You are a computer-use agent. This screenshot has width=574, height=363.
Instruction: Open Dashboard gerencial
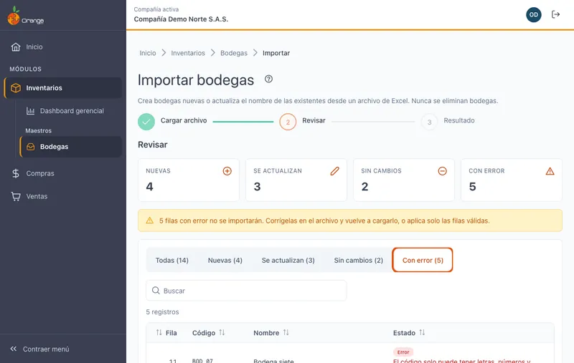click(70, 111)
